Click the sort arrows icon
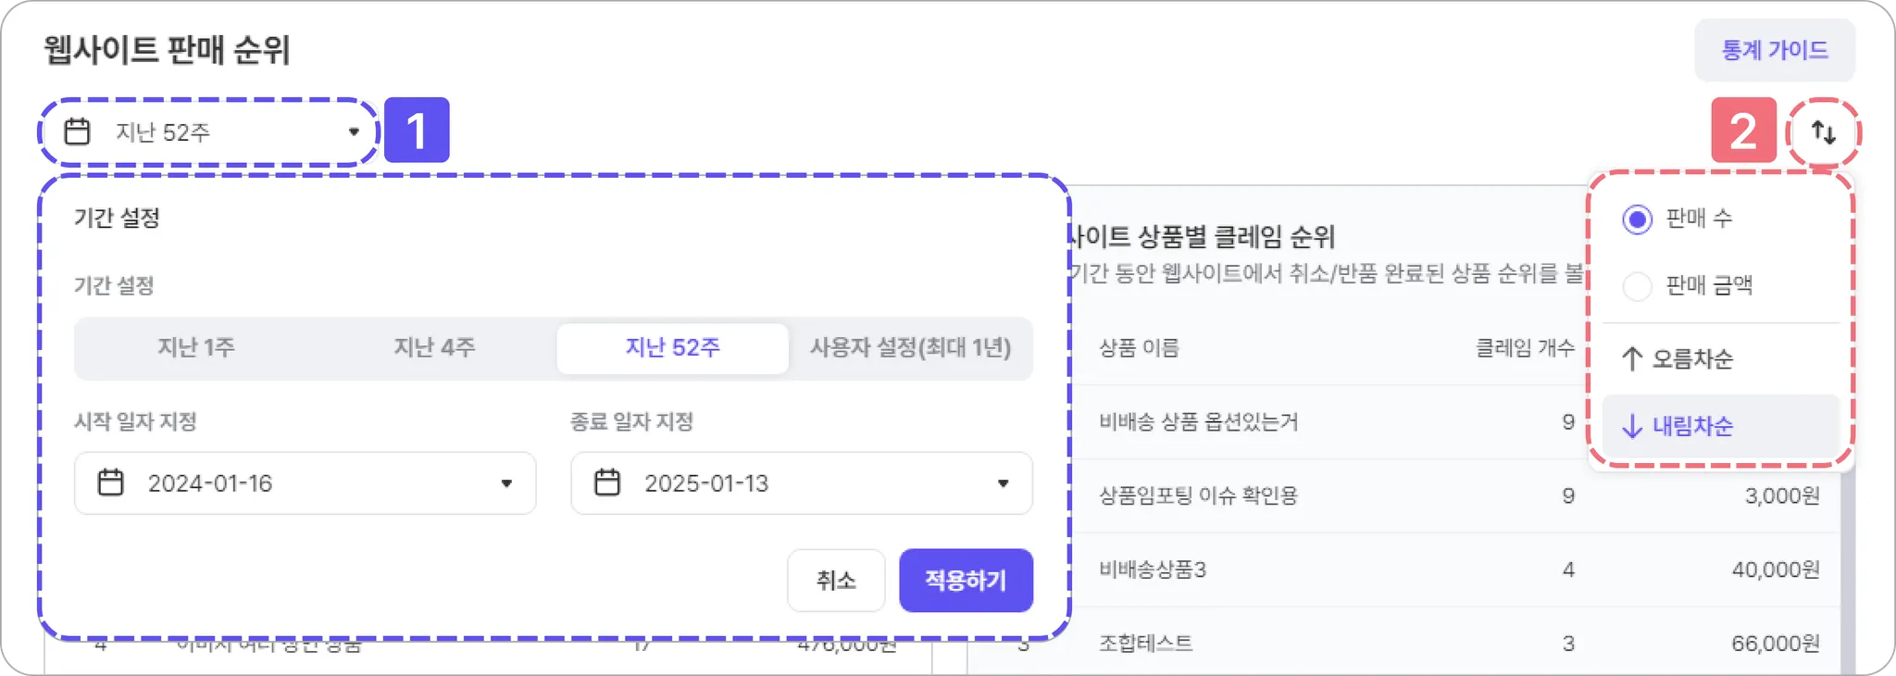This screenshot has width=1896, height=676. tap(1823, 132)
